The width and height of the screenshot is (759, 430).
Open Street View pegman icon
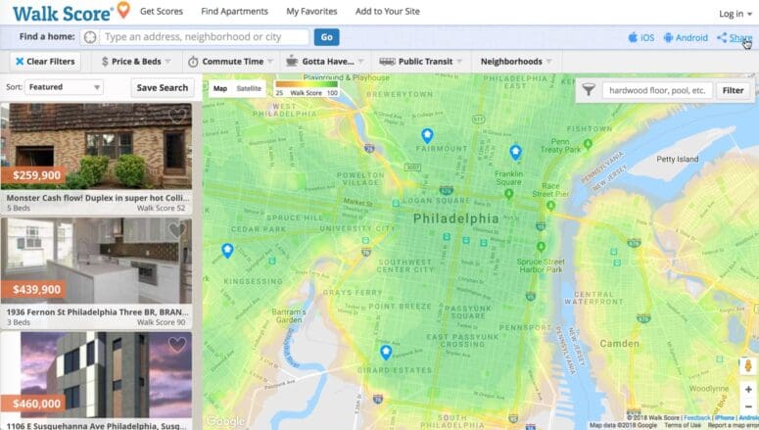point(748,366)
